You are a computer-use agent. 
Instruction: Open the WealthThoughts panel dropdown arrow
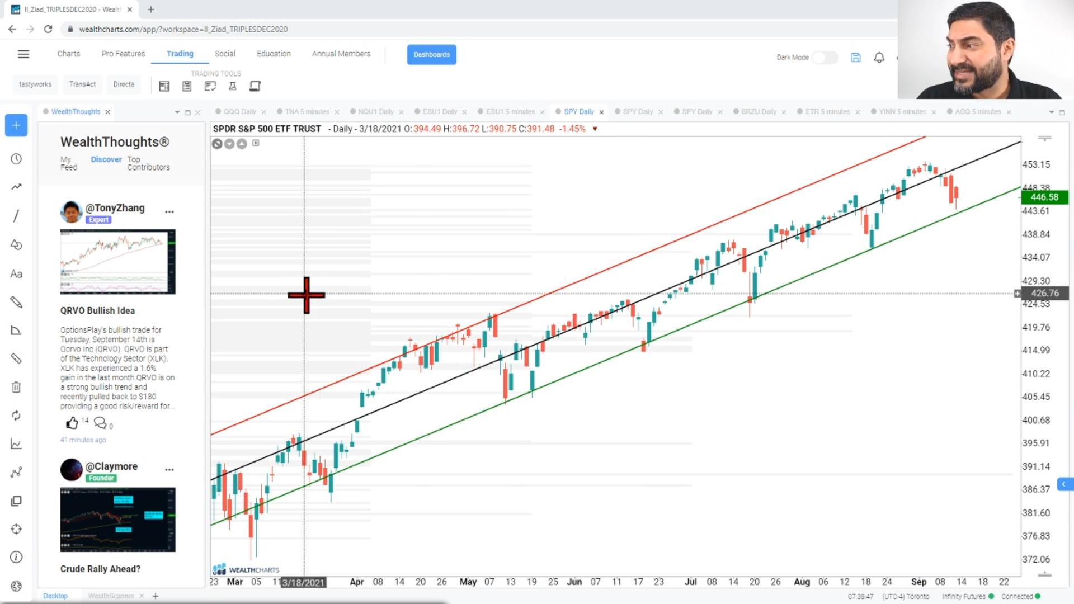click(x=177, y=112)
